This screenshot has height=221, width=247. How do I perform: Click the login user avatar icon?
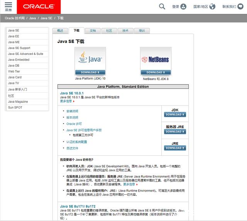coord(183,7)
